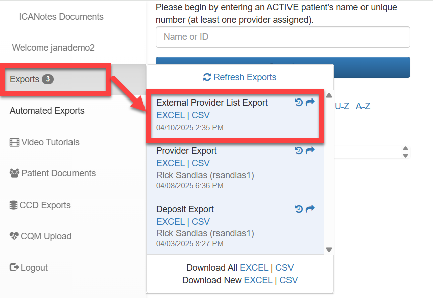Download Provider Export as EXCEL

click(x=170, y=163)
